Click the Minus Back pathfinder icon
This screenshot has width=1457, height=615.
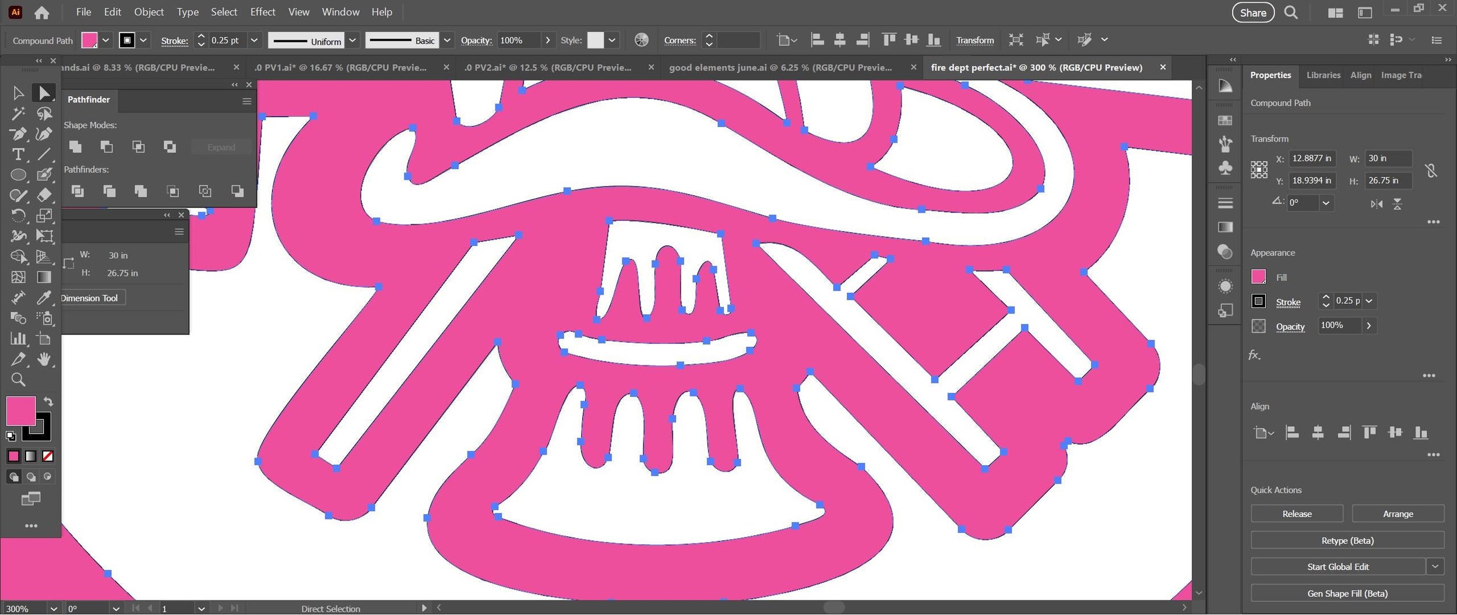237,191
